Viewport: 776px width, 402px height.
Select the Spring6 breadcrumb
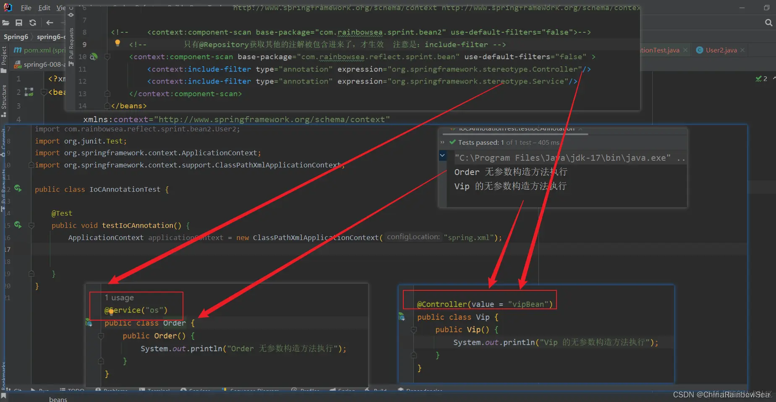(16, 37)
